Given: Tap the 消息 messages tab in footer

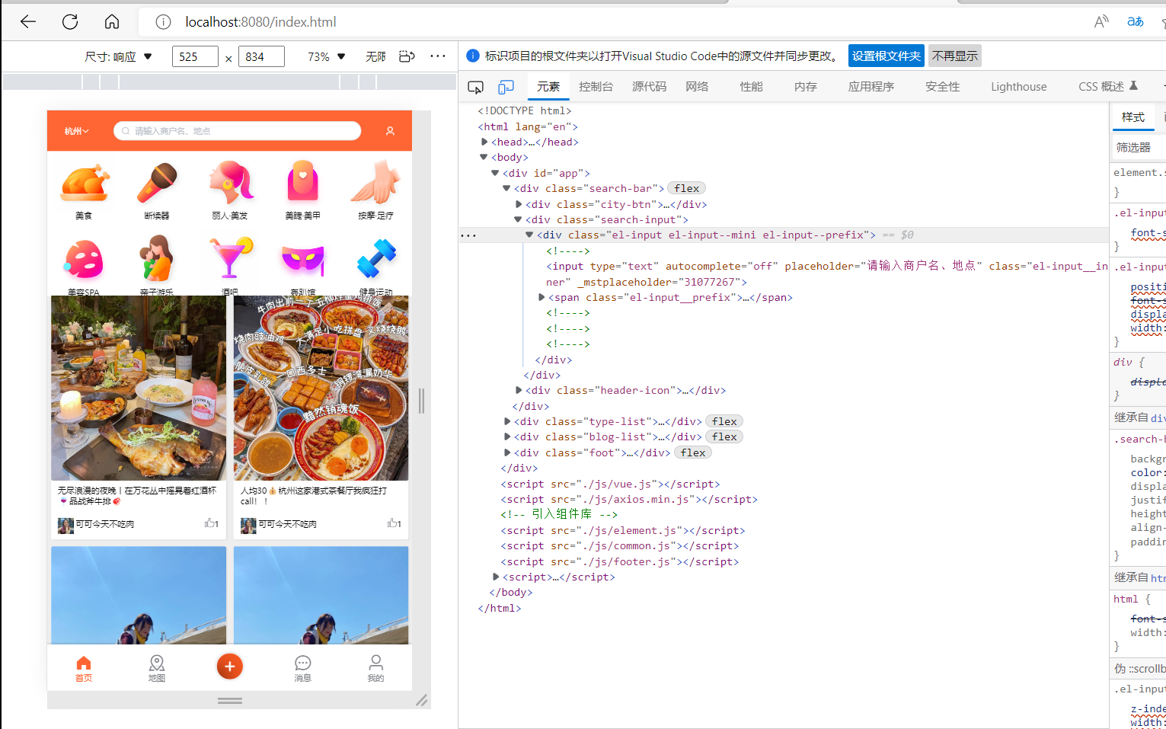Looking at the screenshot, I should [x=302, y=668].
